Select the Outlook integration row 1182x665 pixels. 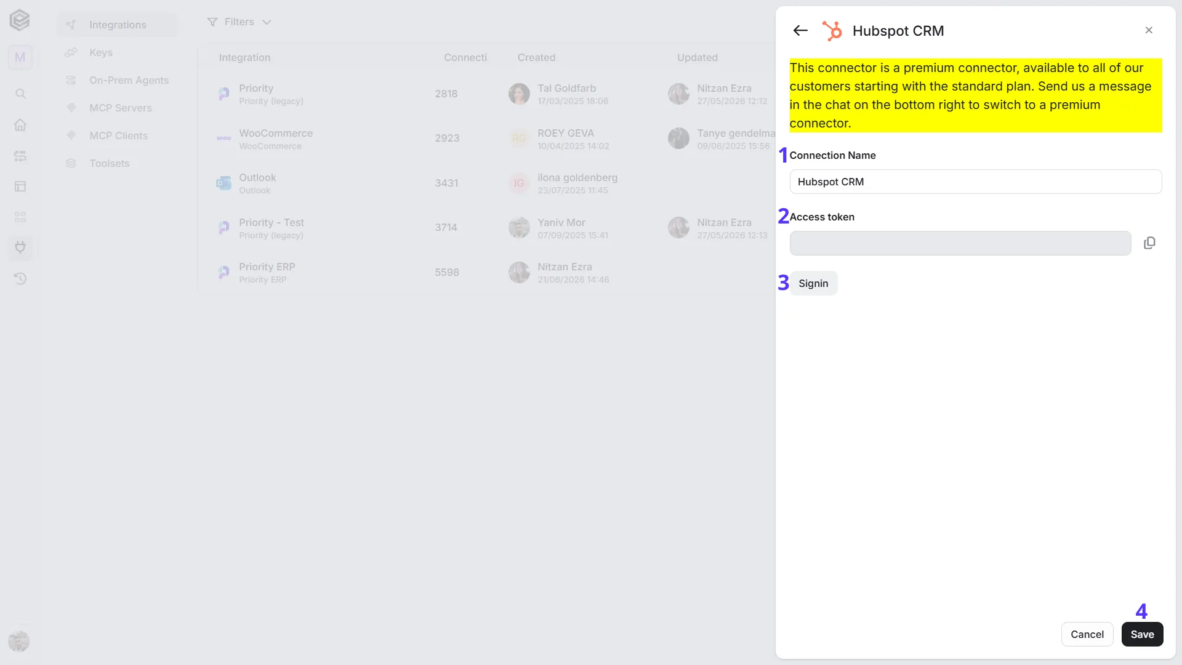pyautogui.click(x=486, y=183)
